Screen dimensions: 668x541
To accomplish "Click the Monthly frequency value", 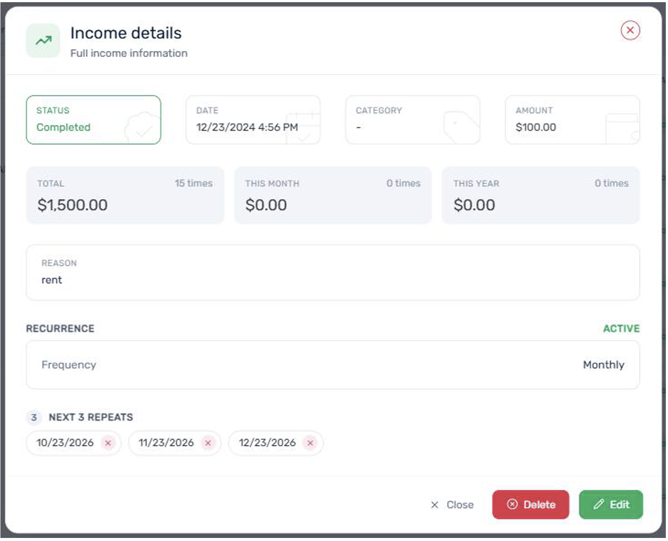I will point(604,365).
